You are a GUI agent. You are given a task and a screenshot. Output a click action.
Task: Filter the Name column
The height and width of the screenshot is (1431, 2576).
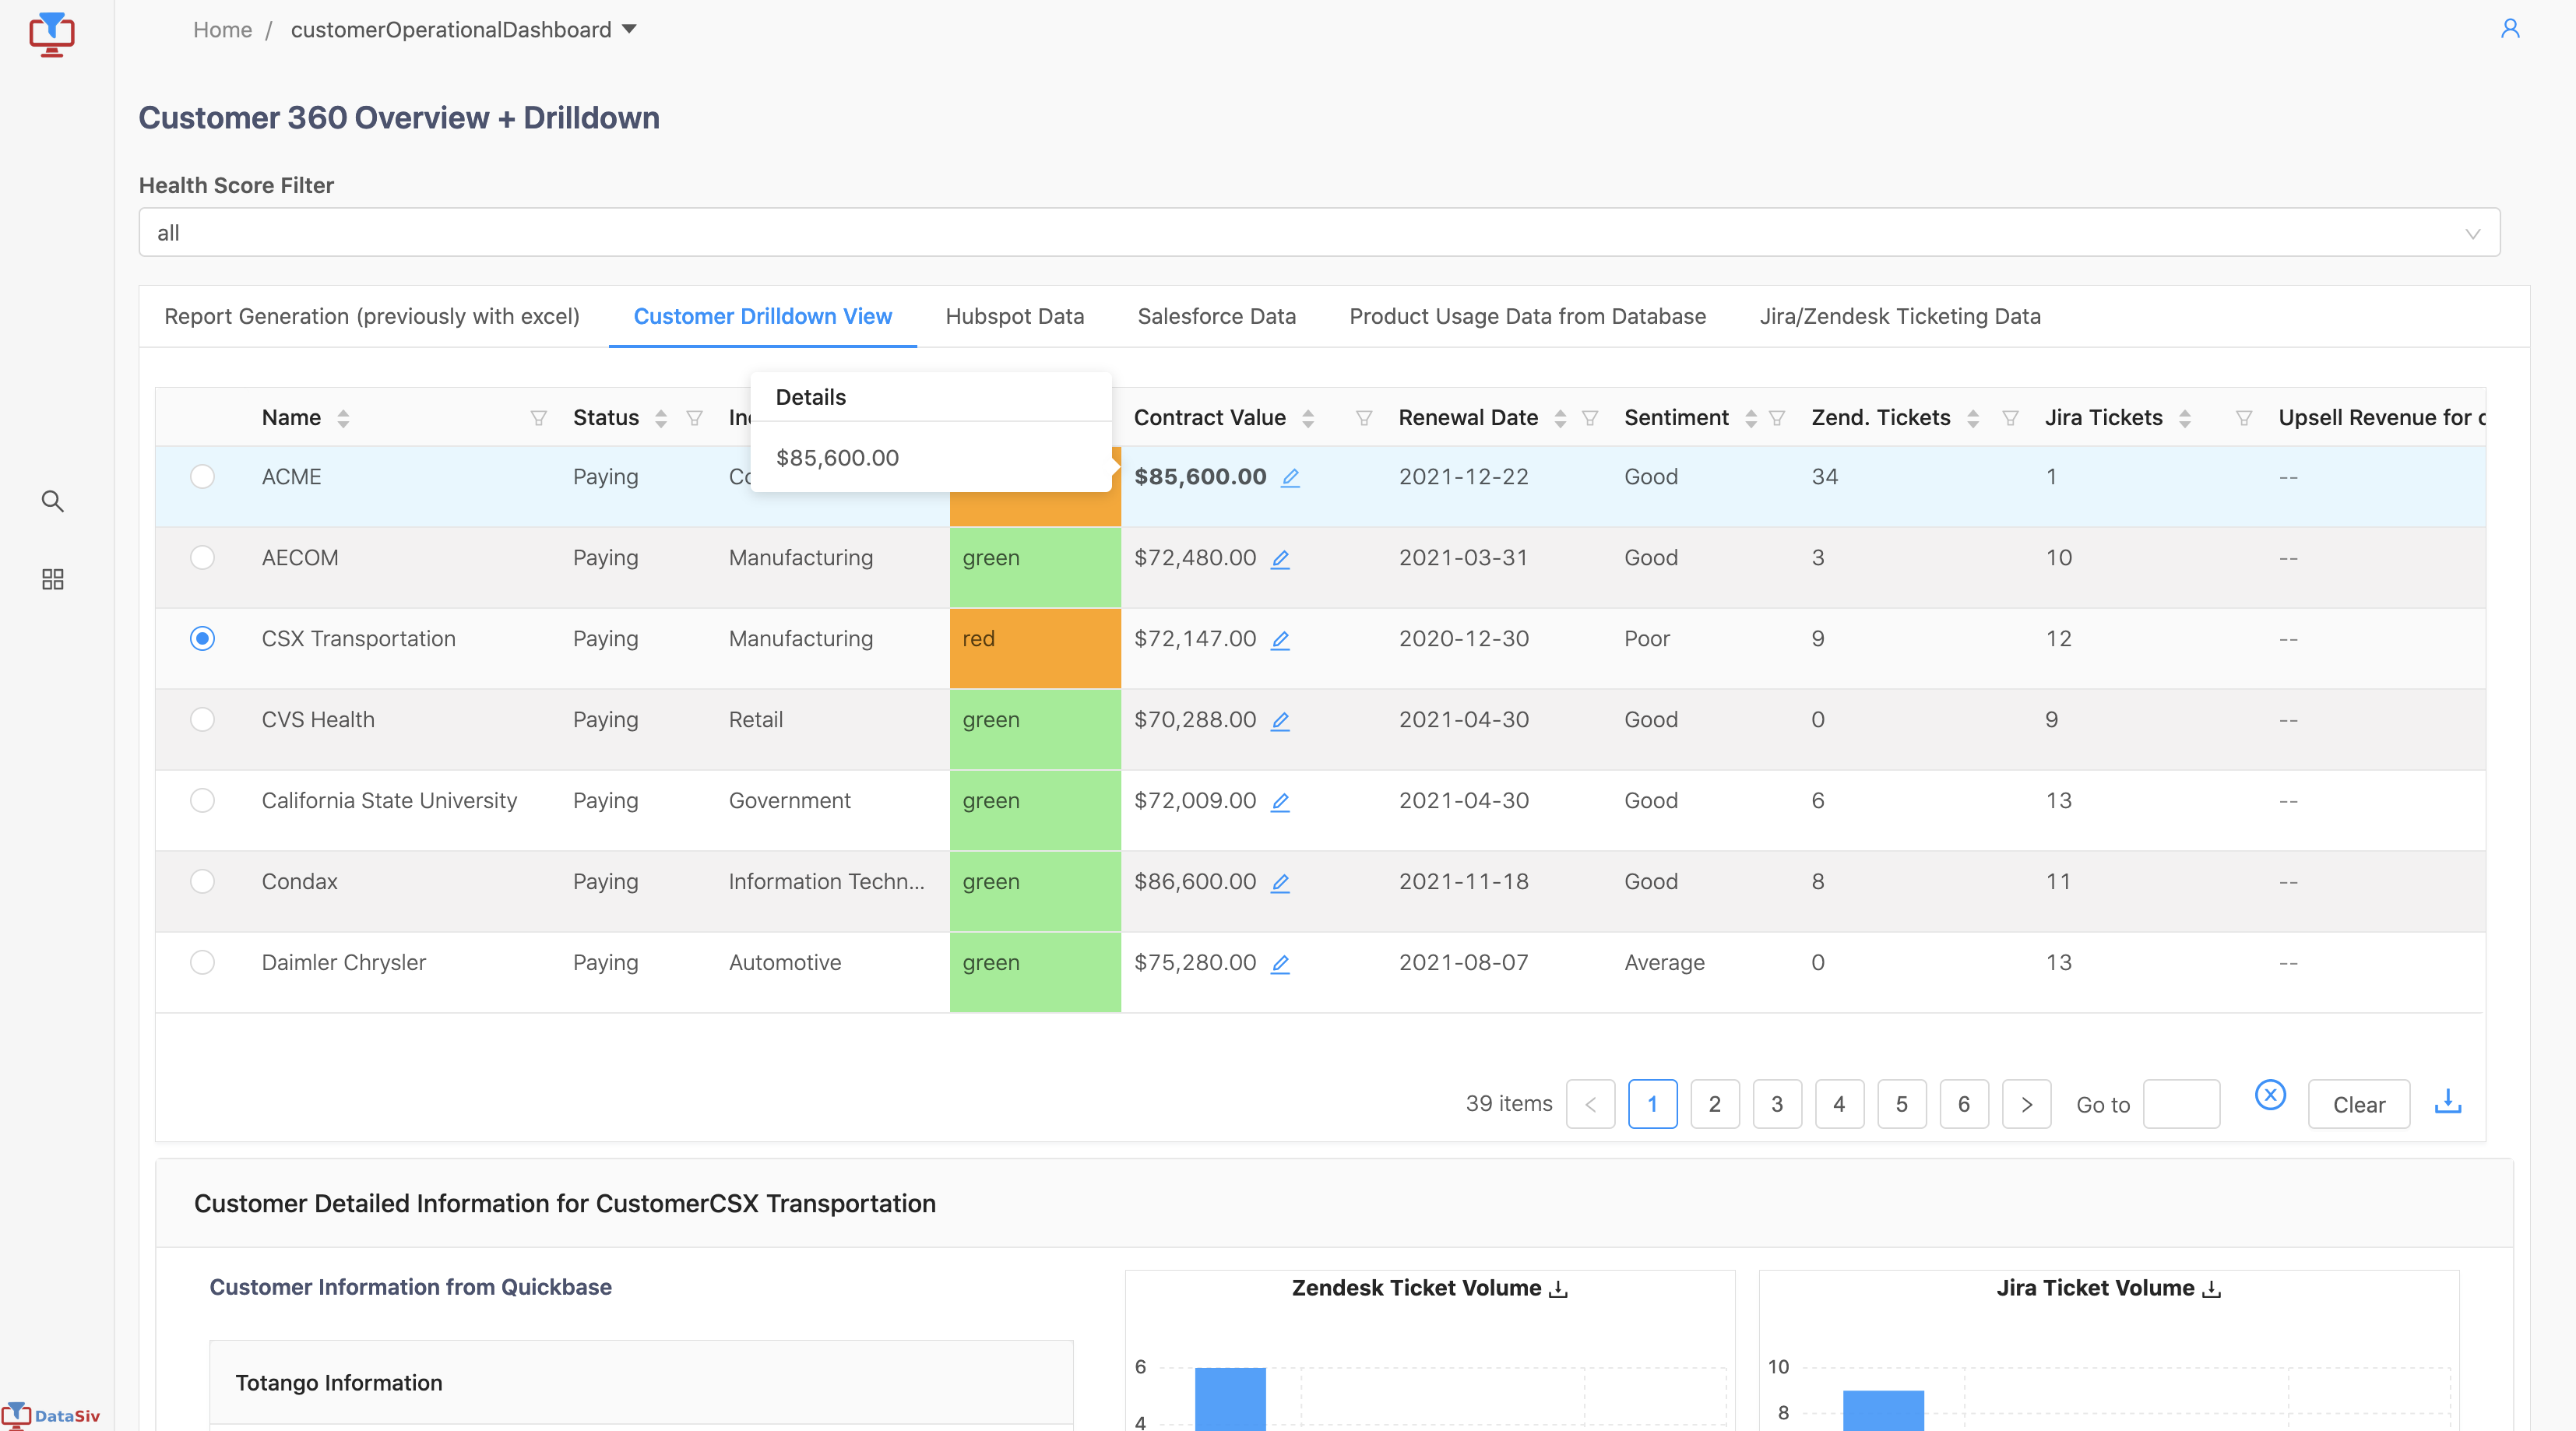(x=538, y=418)
